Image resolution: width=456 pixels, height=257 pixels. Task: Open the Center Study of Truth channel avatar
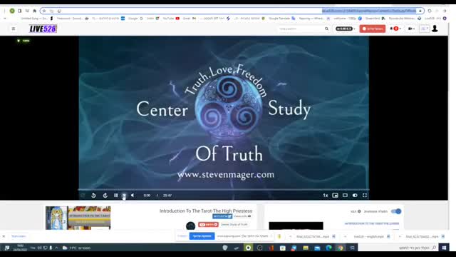[x=190, y=226]
